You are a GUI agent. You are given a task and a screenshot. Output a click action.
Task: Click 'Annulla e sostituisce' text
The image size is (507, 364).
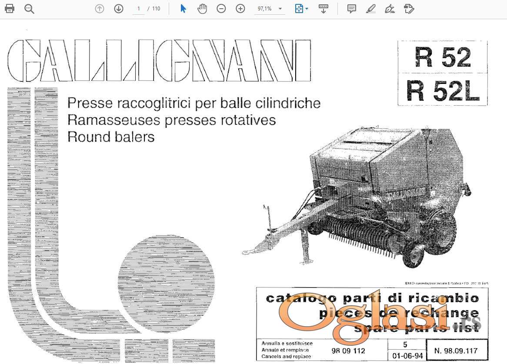287,343
